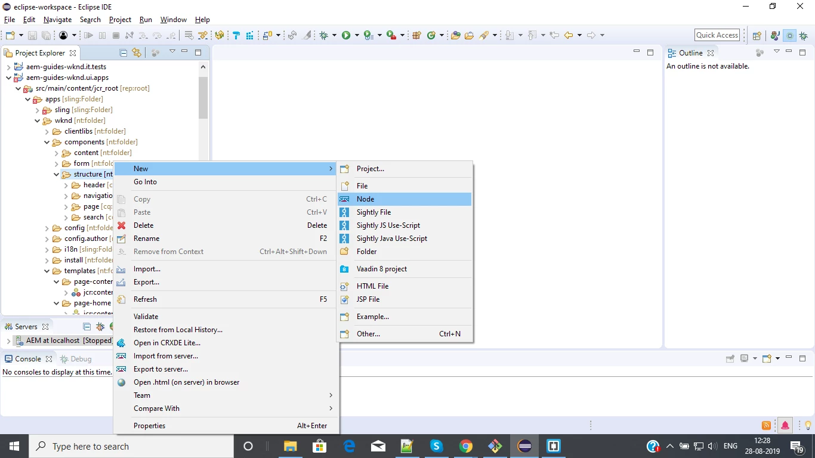Screen dimensions: 815x458
Task: Select Export to server context entry
Action: click(x=226, y=369)
